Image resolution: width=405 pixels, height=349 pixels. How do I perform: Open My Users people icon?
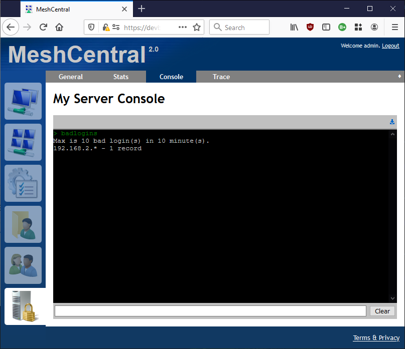[x=23, y=265]
